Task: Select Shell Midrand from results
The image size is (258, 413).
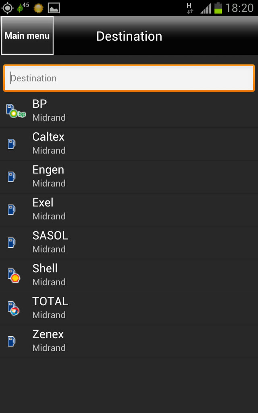Action: pos(129,275)
